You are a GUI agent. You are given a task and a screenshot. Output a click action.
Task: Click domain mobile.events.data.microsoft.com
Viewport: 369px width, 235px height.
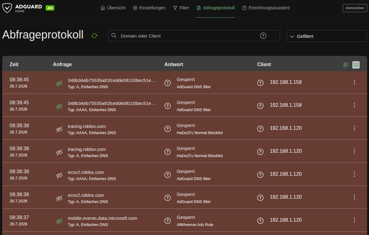(102, 218)
